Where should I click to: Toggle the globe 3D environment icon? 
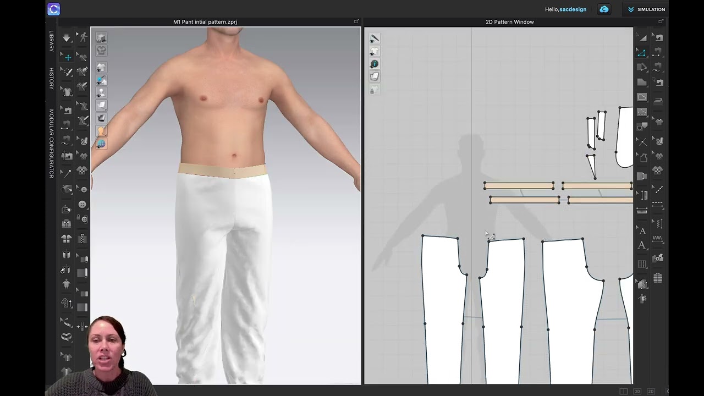click(101, 144)
